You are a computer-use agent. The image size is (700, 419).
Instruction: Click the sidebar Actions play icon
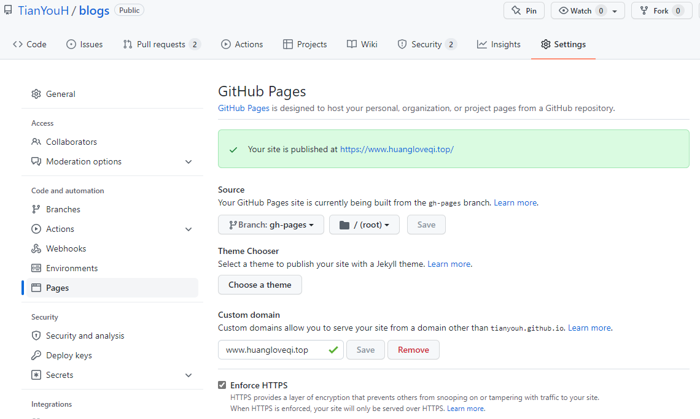[36, 229]
